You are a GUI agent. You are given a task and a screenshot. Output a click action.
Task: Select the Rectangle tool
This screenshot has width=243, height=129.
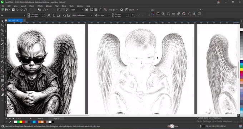[3, 48]
